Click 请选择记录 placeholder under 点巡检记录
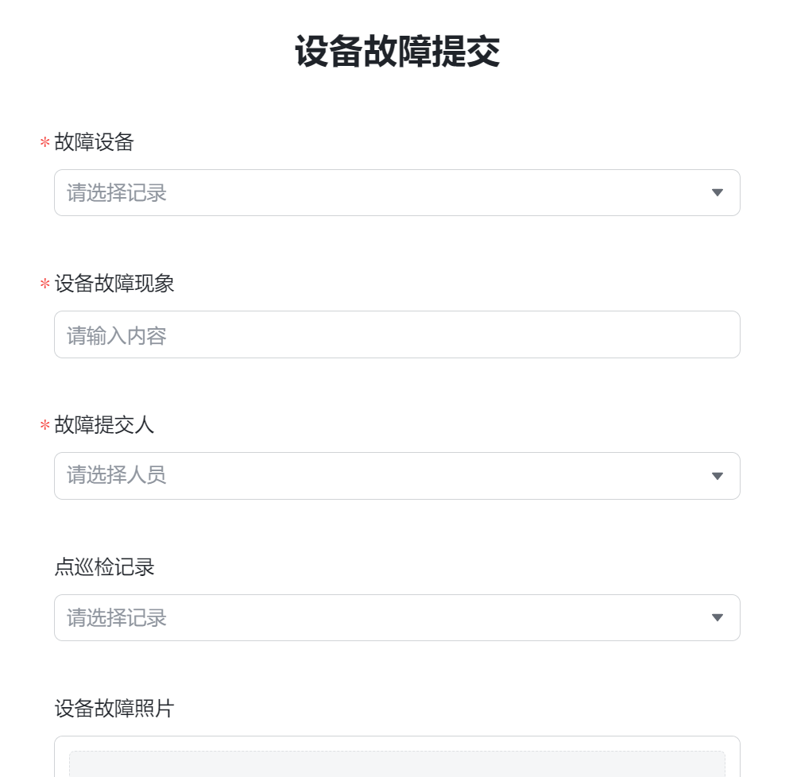The width and height of the screenshot is (793, 777). tap(116, 618)
